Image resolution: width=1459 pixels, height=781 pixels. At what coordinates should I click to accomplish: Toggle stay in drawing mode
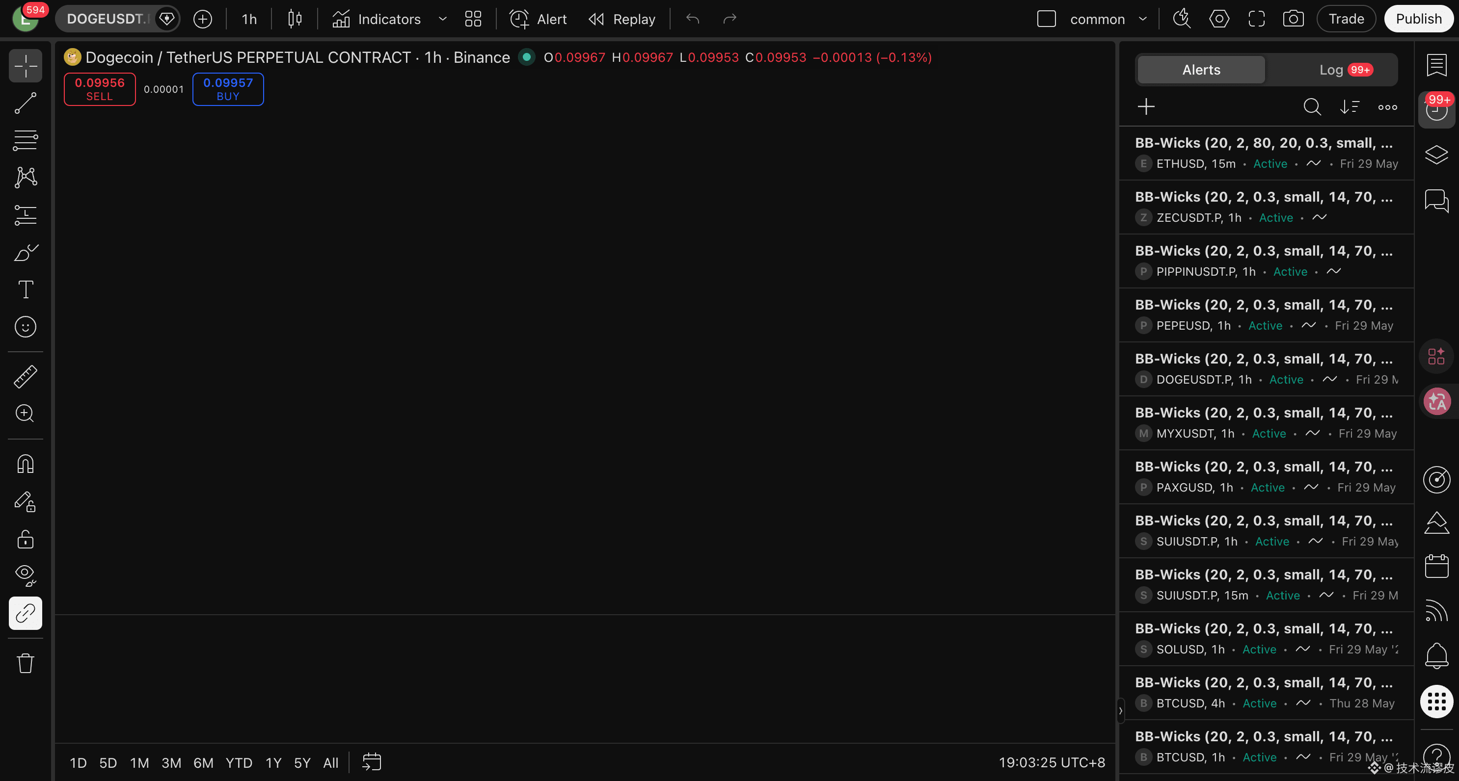26,501
